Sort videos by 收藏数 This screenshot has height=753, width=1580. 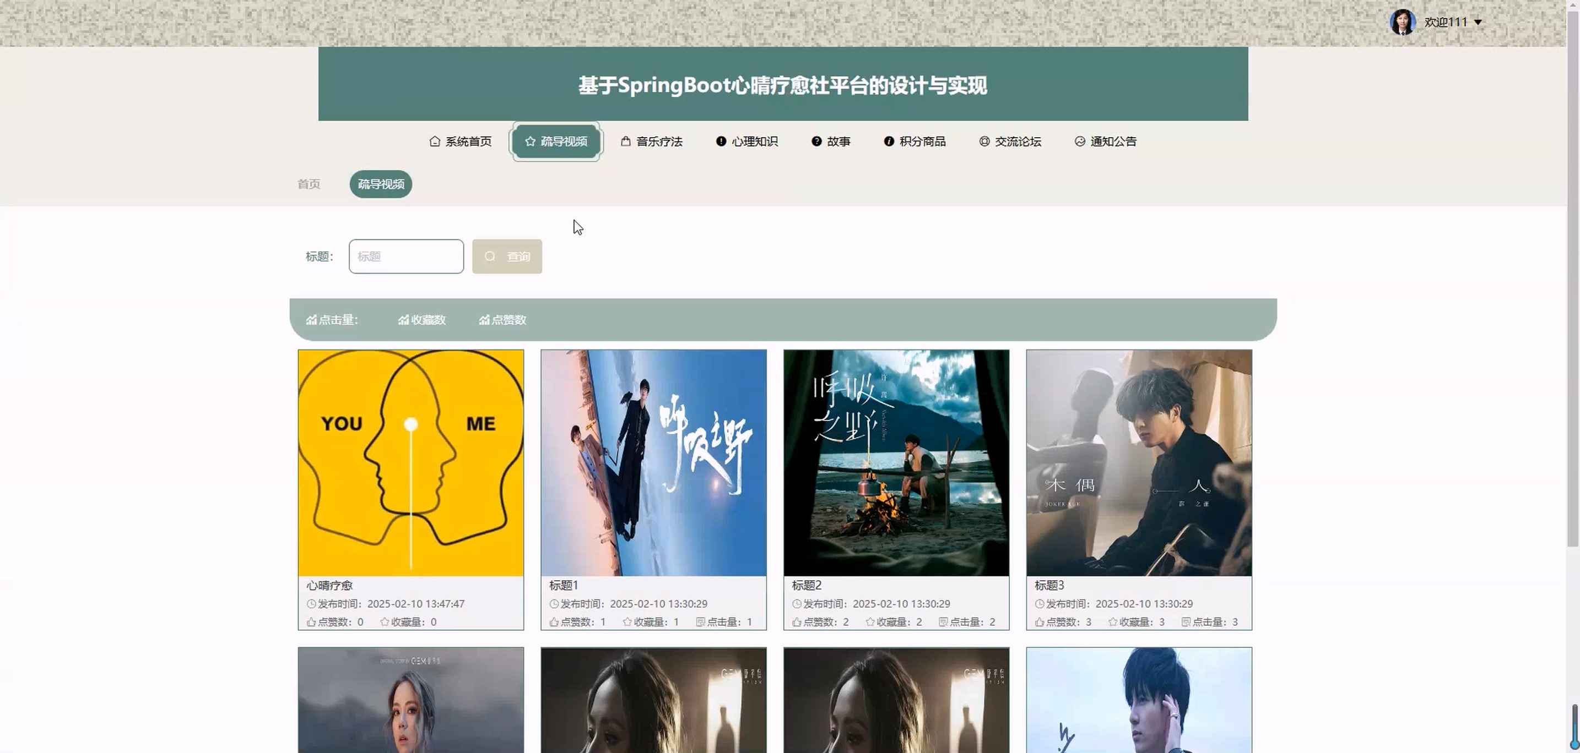422,320
